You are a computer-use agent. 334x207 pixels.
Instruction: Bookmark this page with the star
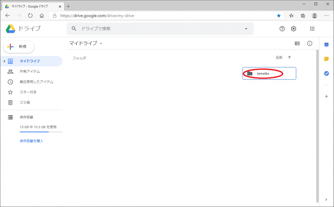(279, 15)
